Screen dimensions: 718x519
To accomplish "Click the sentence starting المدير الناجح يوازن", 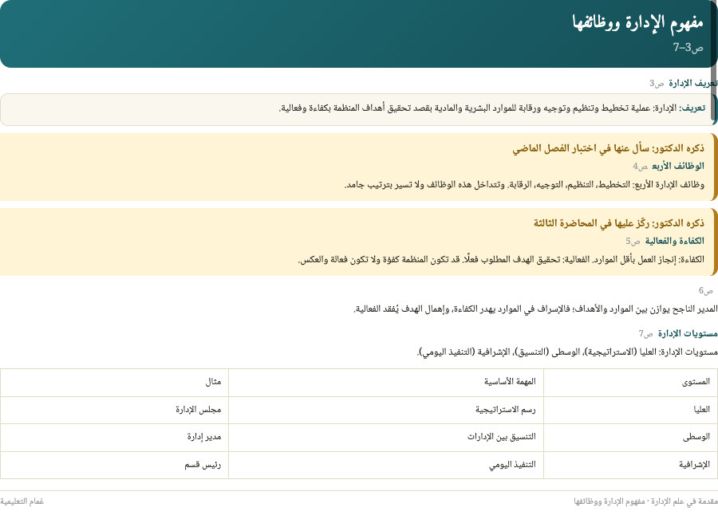I will [x=535, y=309].
